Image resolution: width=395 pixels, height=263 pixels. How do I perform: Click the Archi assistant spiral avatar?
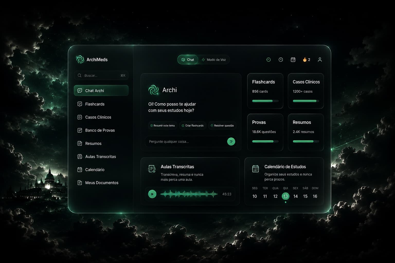coord(154,90)
